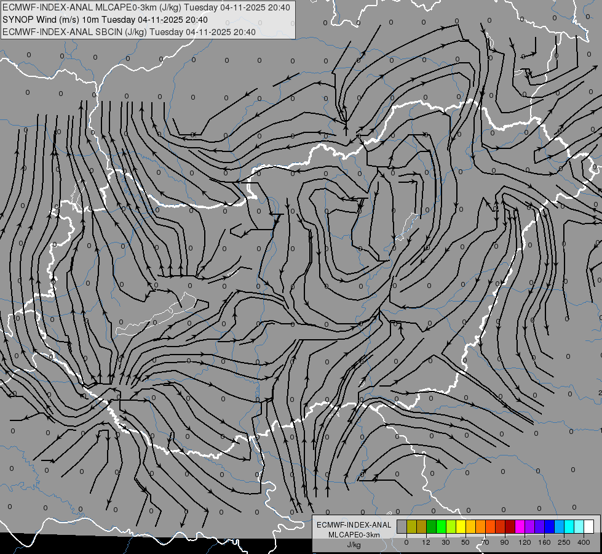Click the white legend swatch

(x=588, y=526)
